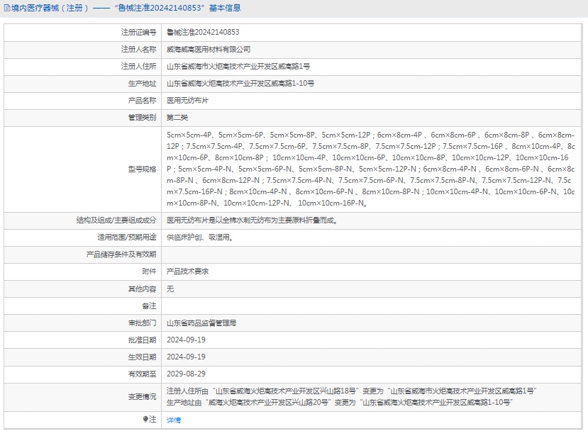Screen dimensions: 588x436
Task: Click the 生产地址 production address value
Action: (240, 84)
